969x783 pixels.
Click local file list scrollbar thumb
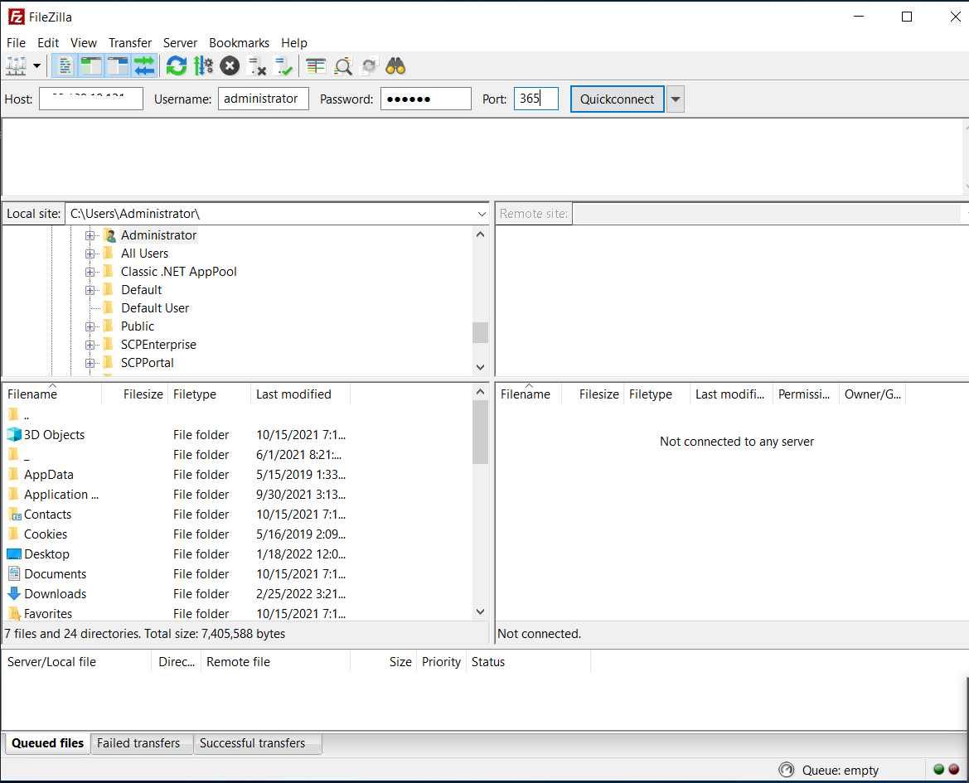pos(480,432)
